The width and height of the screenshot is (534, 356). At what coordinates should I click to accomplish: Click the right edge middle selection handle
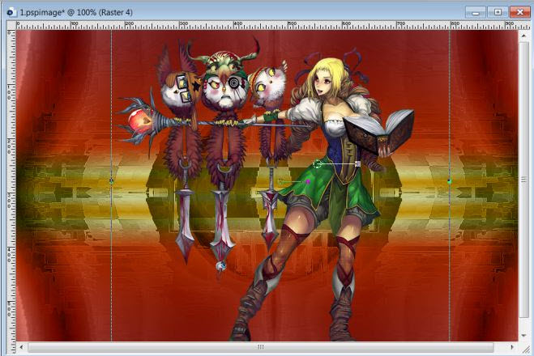tap(449, 181)
